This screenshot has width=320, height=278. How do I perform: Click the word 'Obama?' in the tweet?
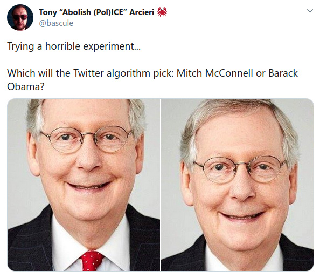26,86
